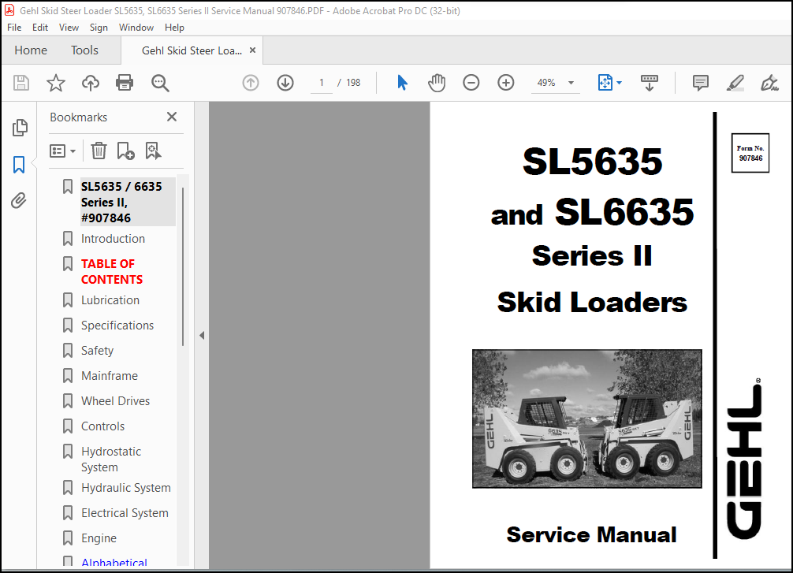This screenshot has width=793, height=573.
Task: Toggle the Bookmarks panel ribbon icon
Action: click(x=19, y=165)
